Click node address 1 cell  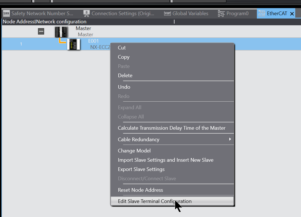tap(21, 44)
